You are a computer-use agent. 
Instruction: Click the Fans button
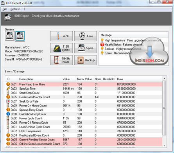86,36
